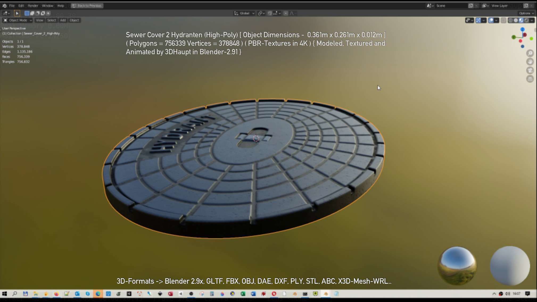The image size is (537, 302).
Task: Open the Global transform orientation dropdown
Action: 244,13
